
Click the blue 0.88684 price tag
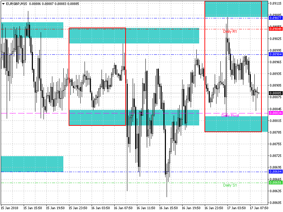[275, 172]
